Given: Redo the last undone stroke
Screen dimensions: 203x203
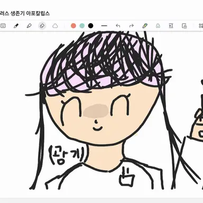Looking at the screenshot, I should click(131, 26).
